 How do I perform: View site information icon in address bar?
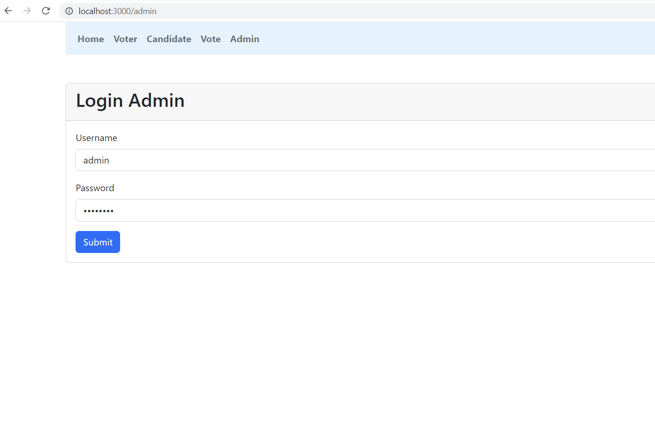(69, 11)
